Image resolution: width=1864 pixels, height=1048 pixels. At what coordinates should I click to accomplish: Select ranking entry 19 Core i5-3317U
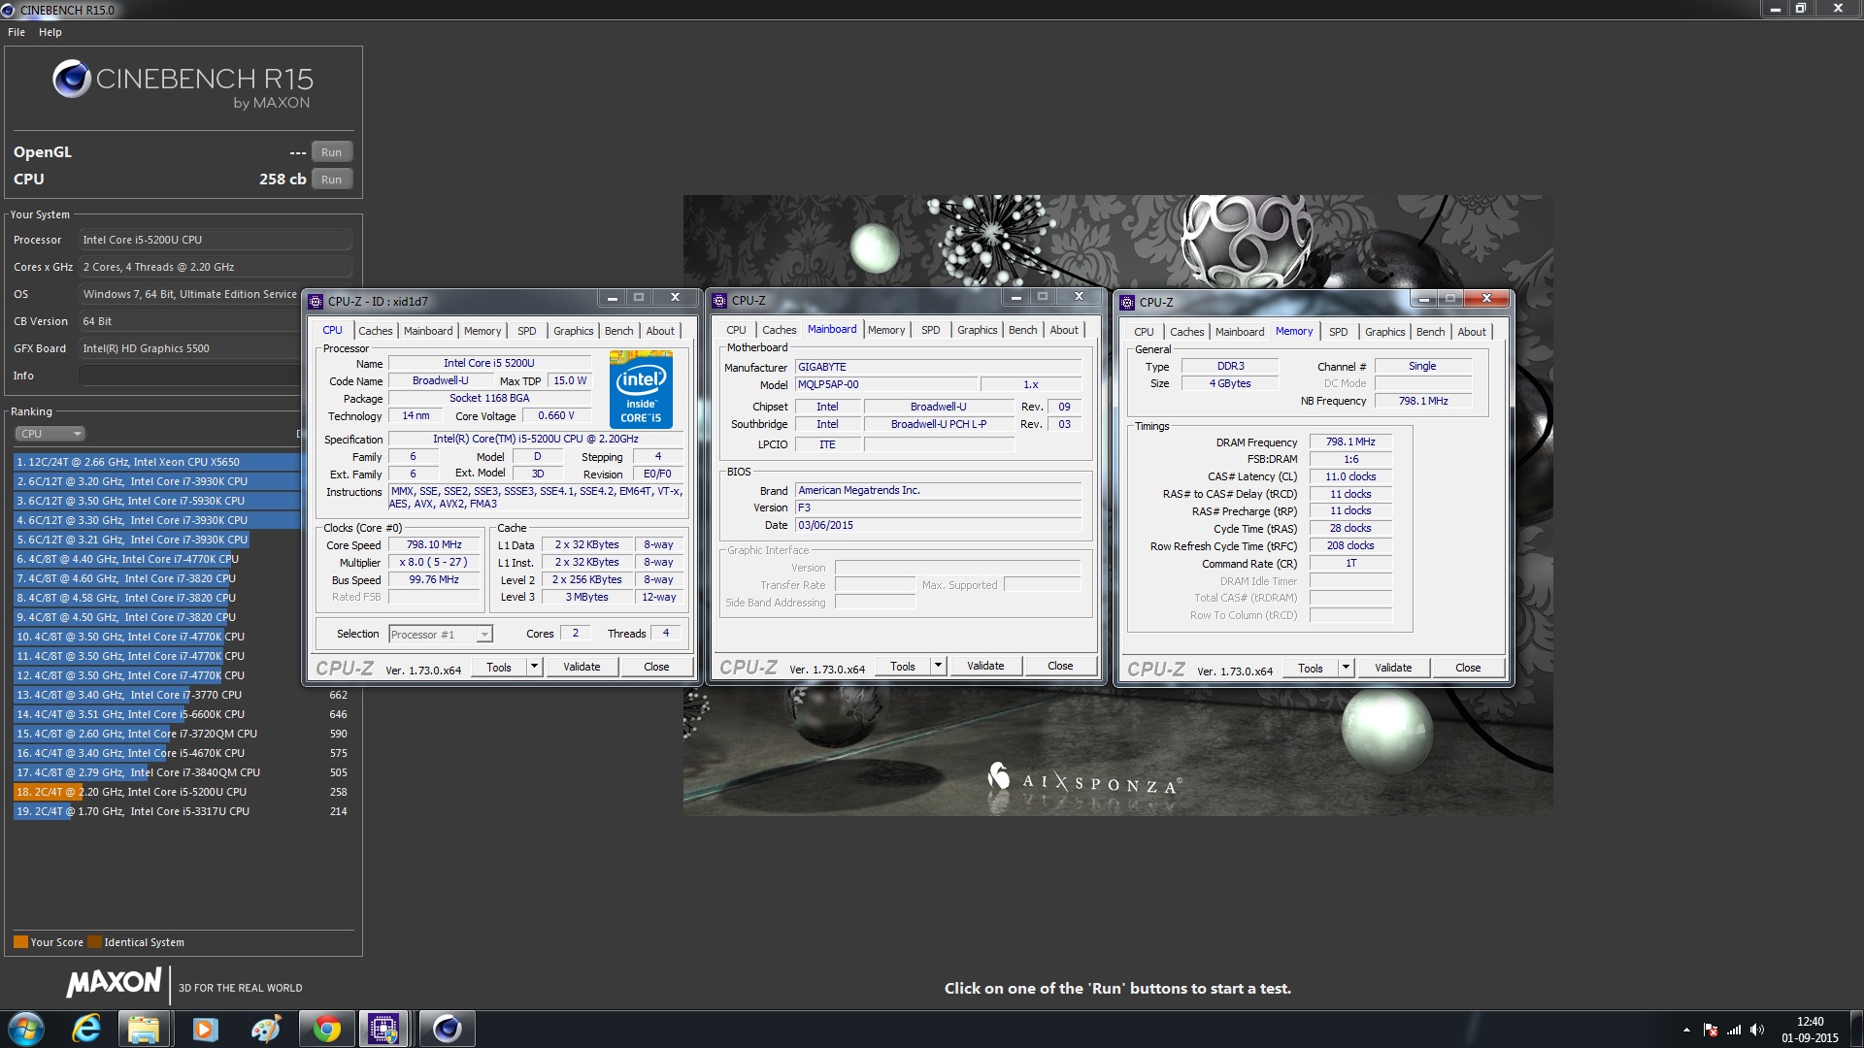pos(181,811)
